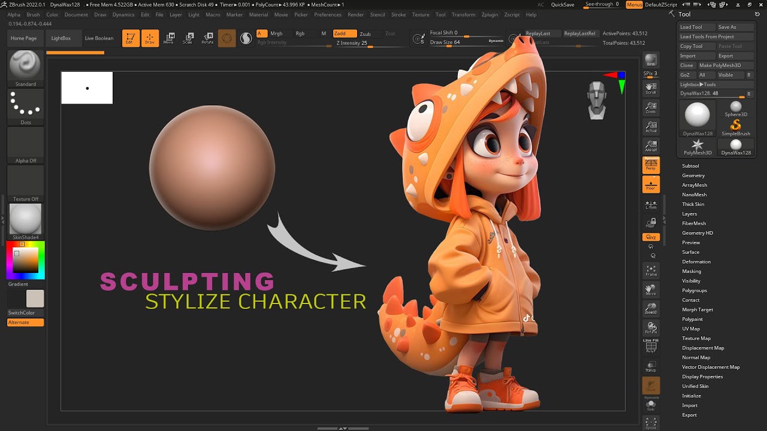The width and height of the screenshot is (767, 431).
Task: Toggle Perspective (Persp) view mode
Action: 651,165
